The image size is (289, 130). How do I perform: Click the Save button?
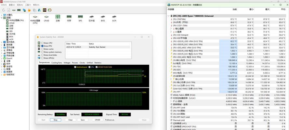click(83, 120)
